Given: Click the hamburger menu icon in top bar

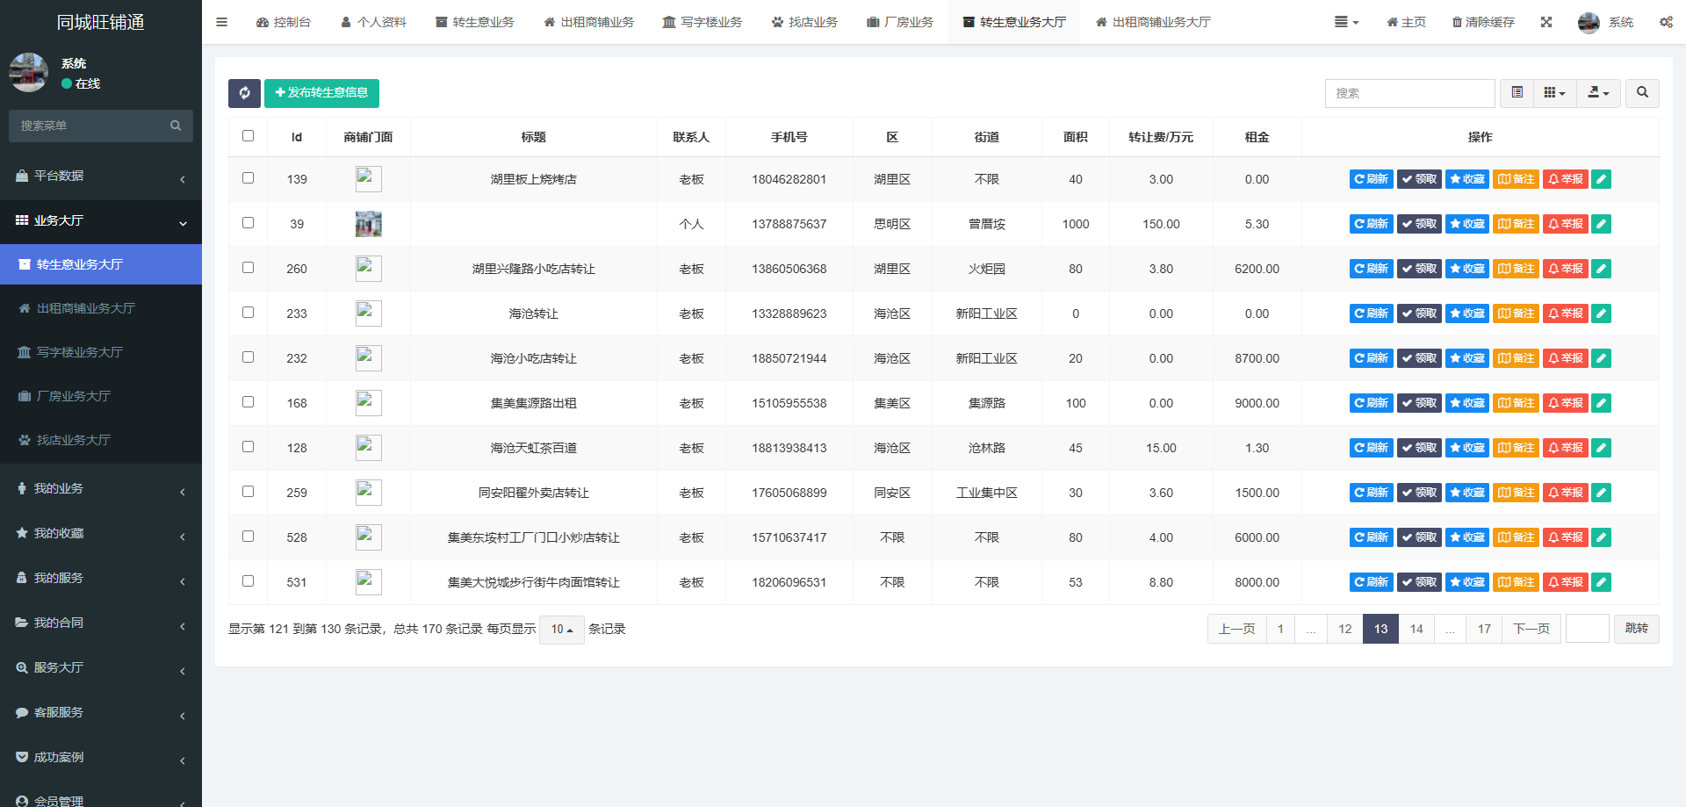Looking at the screenshot, I should point(221,22).
